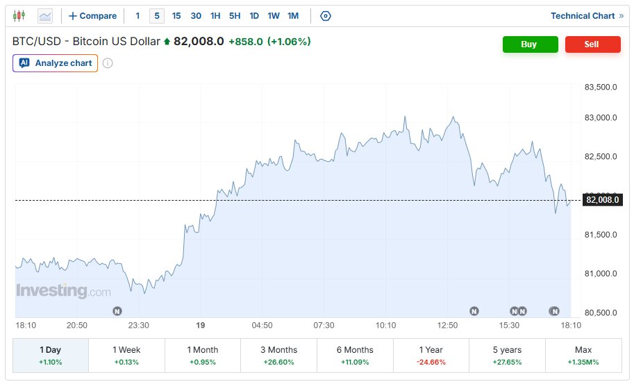634x384 pixels.
Task: Click the green Buy button
Action: coord(530,44)
